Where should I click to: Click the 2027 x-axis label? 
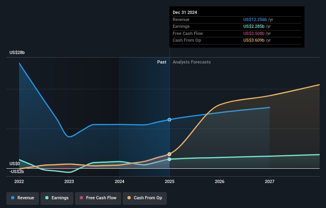coord(270,182)
